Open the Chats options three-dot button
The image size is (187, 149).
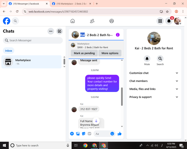coord(51,31)
